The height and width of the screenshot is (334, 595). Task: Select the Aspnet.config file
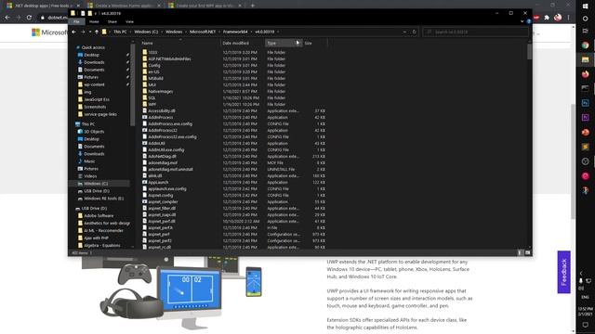tap(161, 195)
